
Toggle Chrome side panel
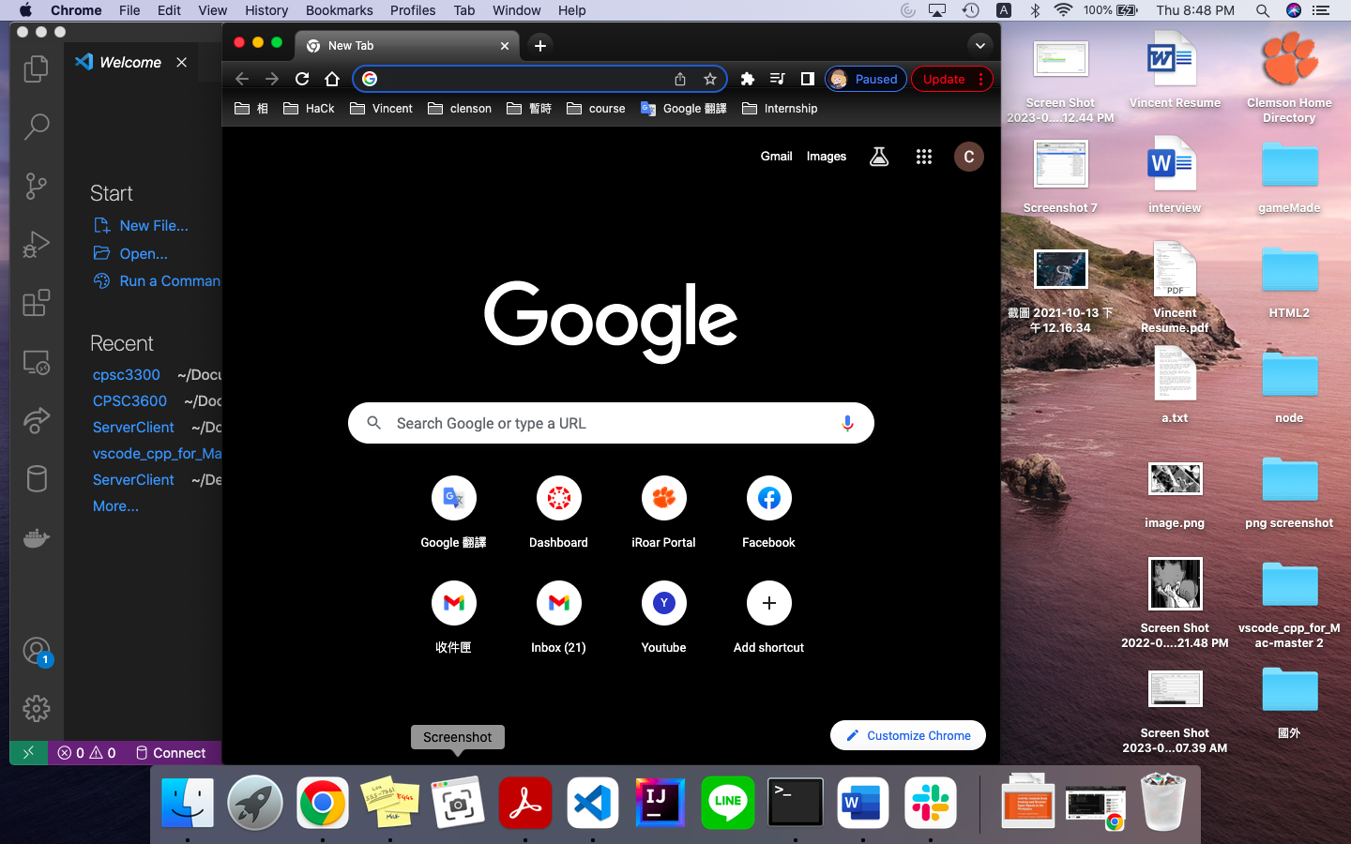click(807, 79)
